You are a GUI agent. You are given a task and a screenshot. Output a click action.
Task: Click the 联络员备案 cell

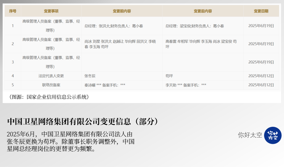tap(51, 85)
